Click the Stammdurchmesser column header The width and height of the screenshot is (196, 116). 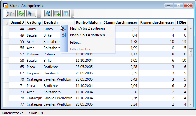pos(120,22)
